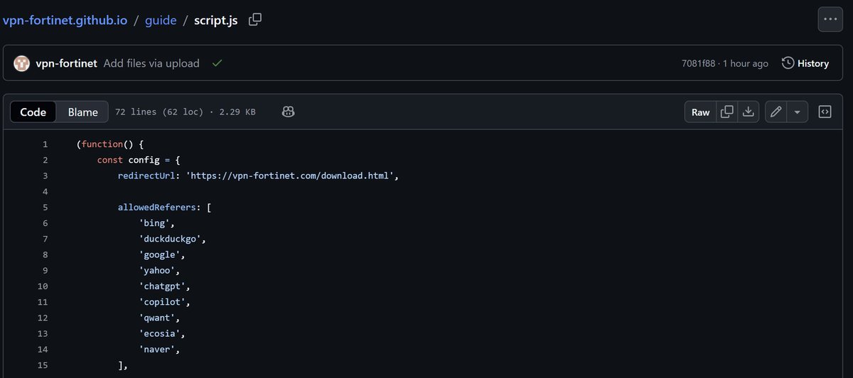This screenshot has height=378, width=853.
Task: Open the guide folder breadcrumb
Action: [x=161, y=20]
